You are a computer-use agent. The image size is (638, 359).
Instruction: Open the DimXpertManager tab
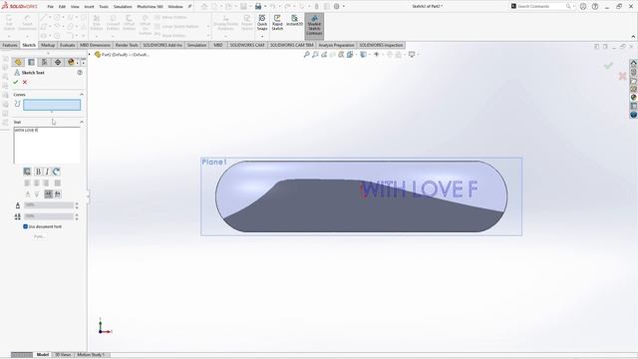coord(58,62)
